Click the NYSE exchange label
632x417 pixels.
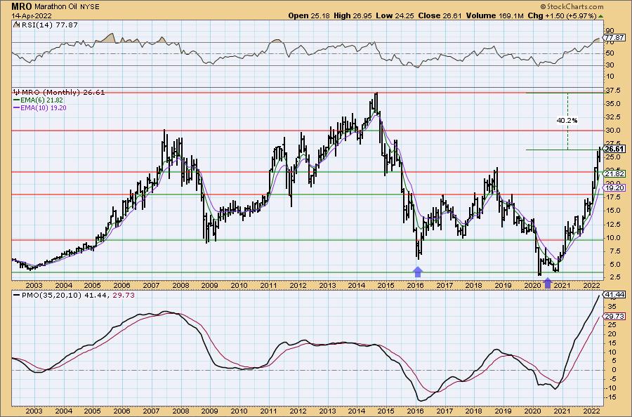(x=88, y=7)
